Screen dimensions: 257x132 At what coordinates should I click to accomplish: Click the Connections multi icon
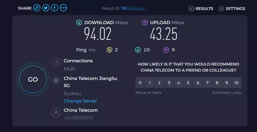[56, 63]
